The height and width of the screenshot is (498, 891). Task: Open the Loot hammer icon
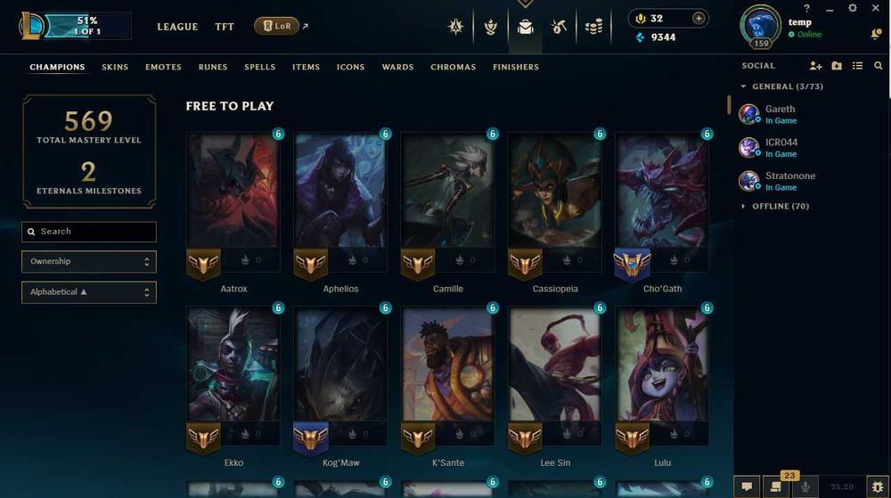pyautogui.click(x=560, y=27)
